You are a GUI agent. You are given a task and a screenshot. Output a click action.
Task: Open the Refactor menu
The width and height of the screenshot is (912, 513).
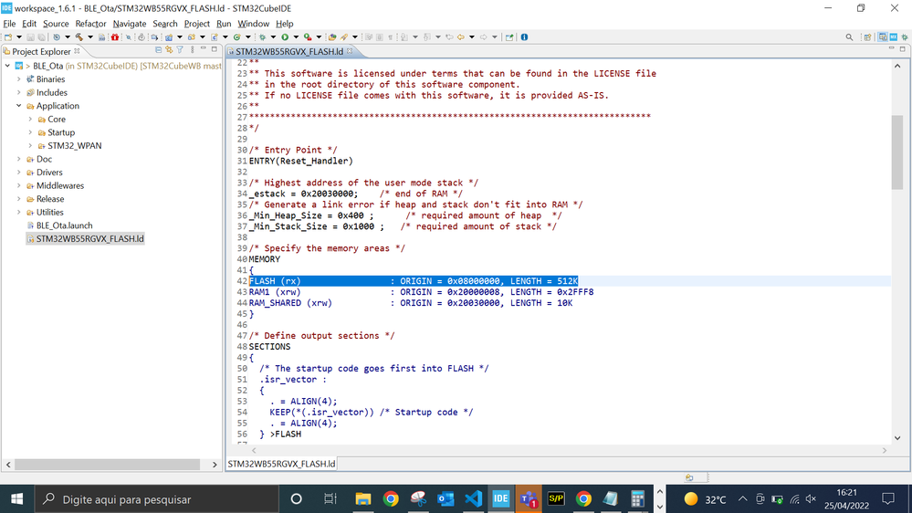point(90,24)
